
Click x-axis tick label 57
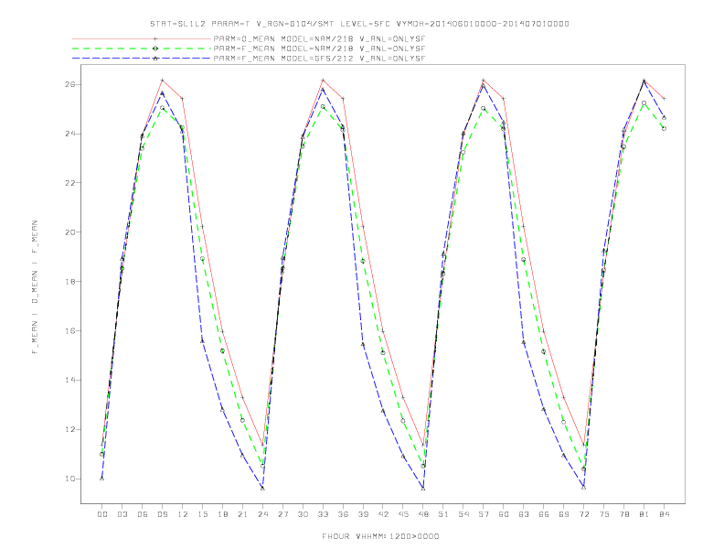(484, 514)
